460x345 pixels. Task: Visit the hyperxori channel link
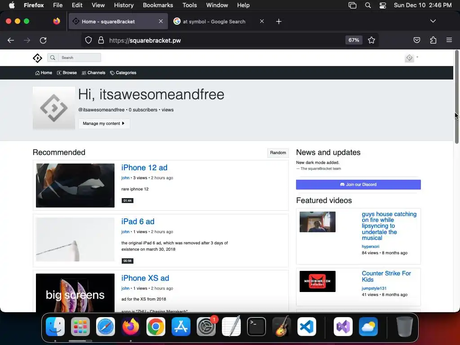click(x=370, y=247)
